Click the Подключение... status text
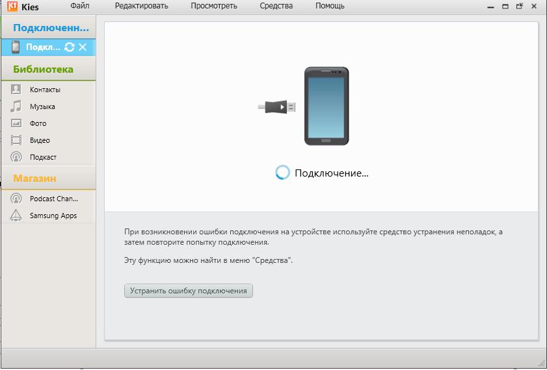This screenshot has width=547, height=370. click(332, 173)
